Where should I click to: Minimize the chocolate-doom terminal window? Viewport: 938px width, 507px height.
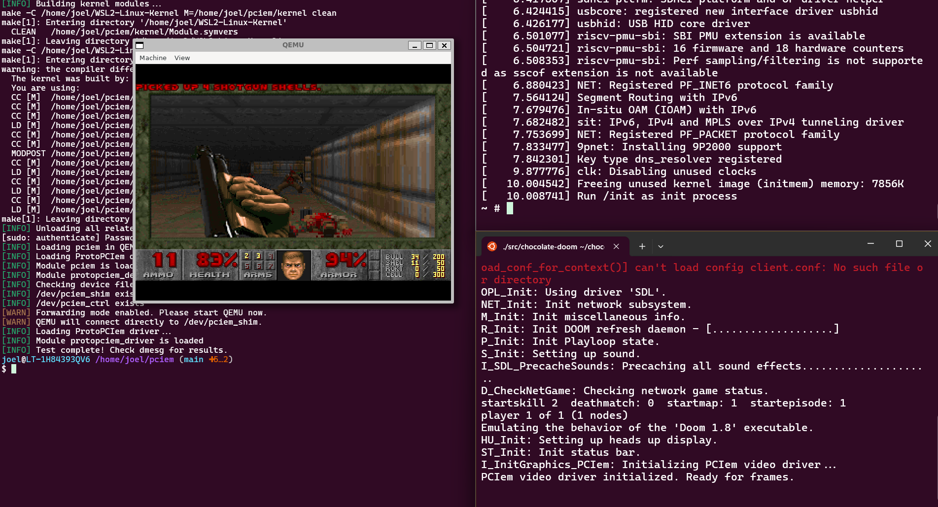pyautogui.click(x=870, y=243)
